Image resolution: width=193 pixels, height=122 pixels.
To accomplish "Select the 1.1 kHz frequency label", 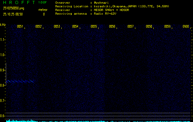I will click(3, 40).
